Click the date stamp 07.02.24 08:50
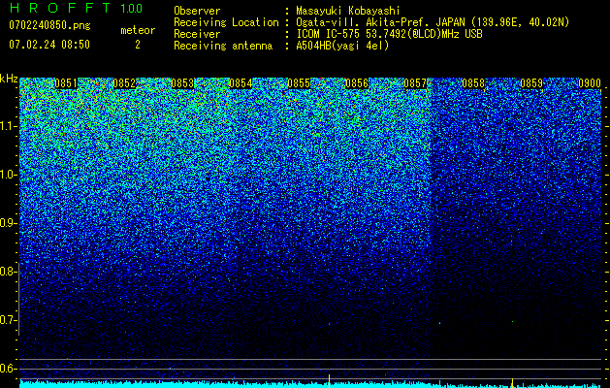Image resolution: width=610 pixels, height=388 pixels. pyautogui.click(x=49, y=45)
